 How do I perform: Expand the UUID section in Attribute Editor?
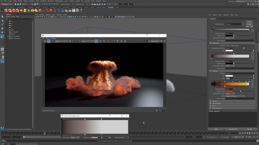coord(210,106)
